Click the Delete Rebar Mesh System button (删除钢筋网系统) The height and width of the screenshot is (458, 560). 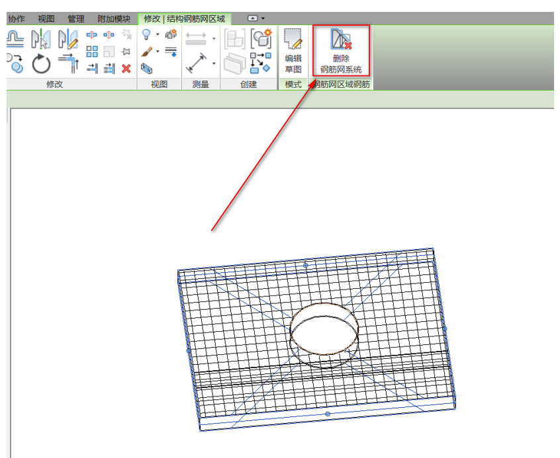341,50
